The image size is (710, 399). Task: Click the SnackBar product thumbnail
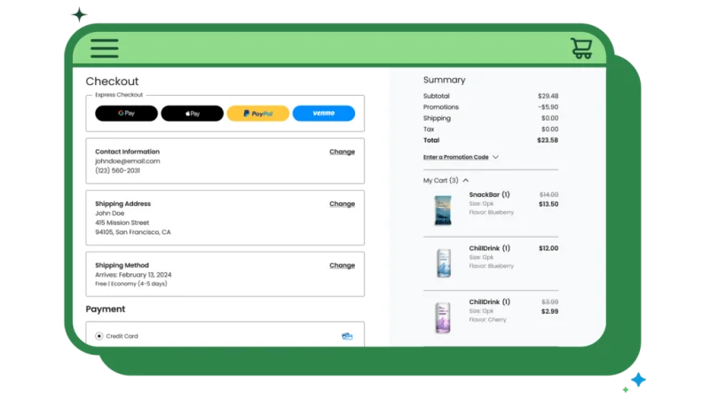pyautogui.click(x=442, y=209)
